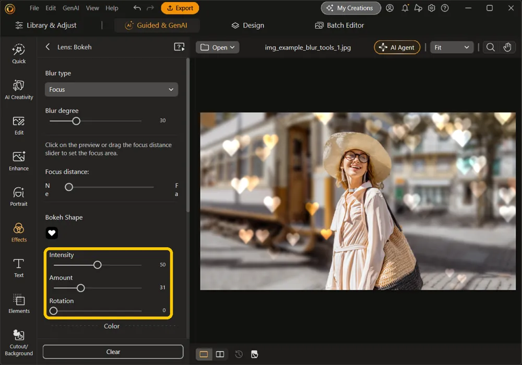Open the Portrait sidebar panel
The height and width of the screenshot is (365, 522).
click(19, 197)
